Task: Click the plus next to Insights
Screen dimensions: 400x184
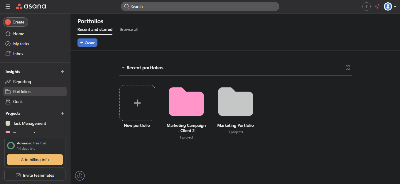Action: pyautogui.click(x=62, y=72)
